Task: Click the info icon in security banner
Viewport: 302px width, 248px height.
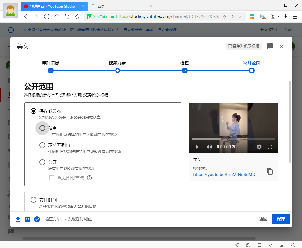Action: 11,30
